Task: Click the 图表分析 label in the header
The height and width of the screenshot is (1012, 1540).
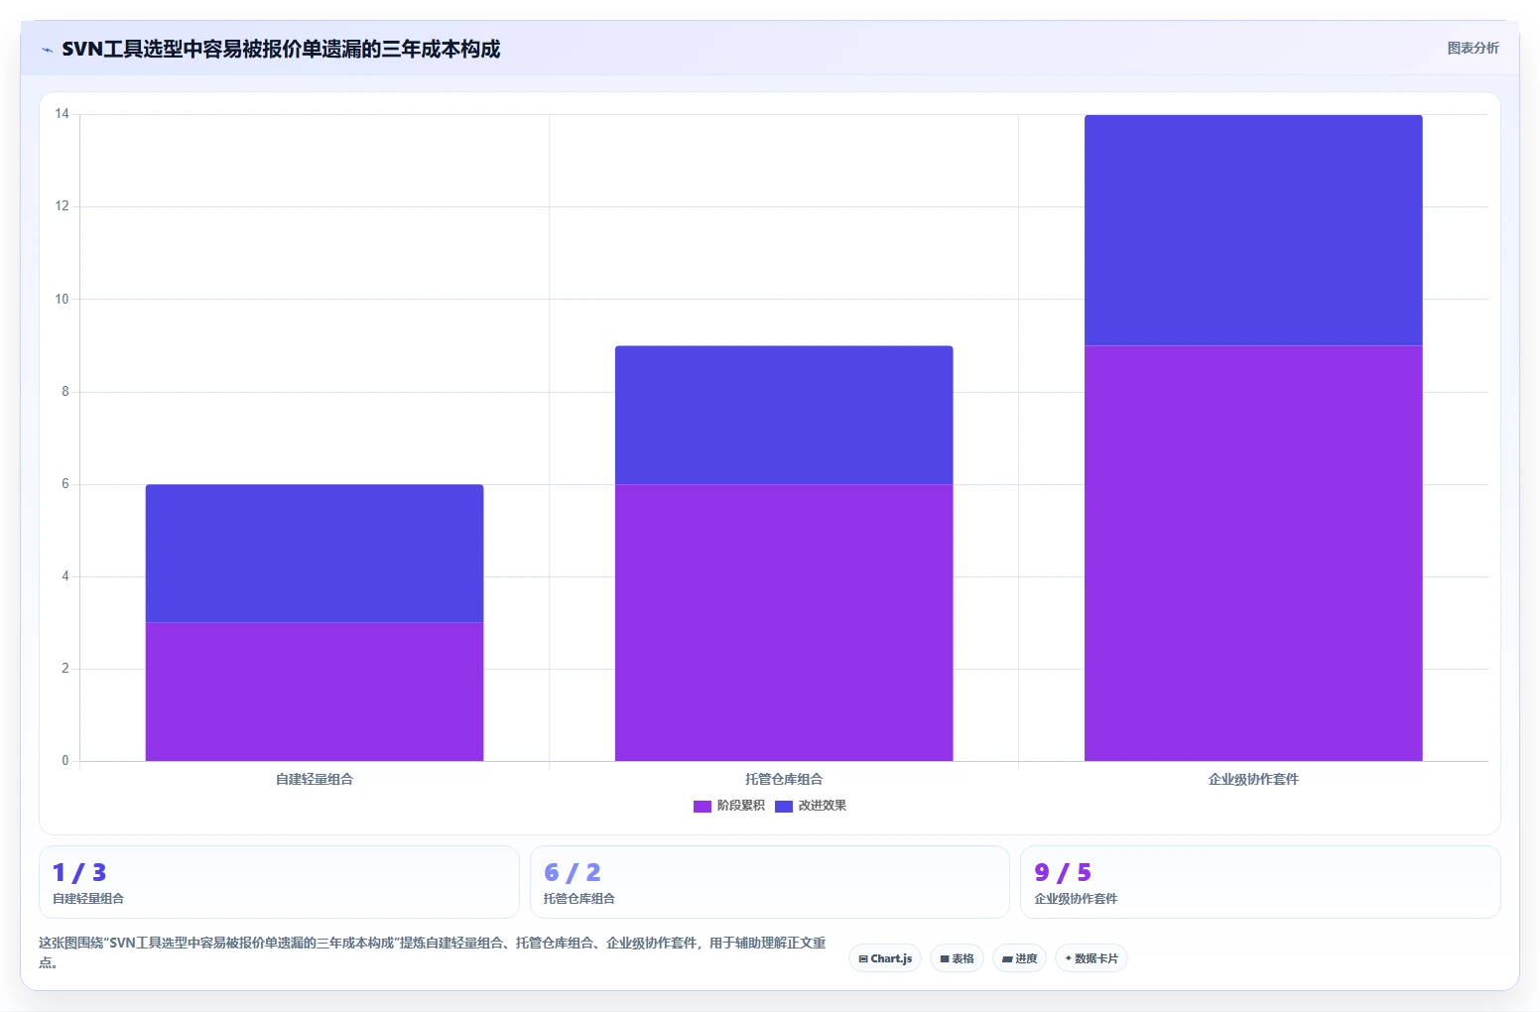Action: coord(1473,48)
